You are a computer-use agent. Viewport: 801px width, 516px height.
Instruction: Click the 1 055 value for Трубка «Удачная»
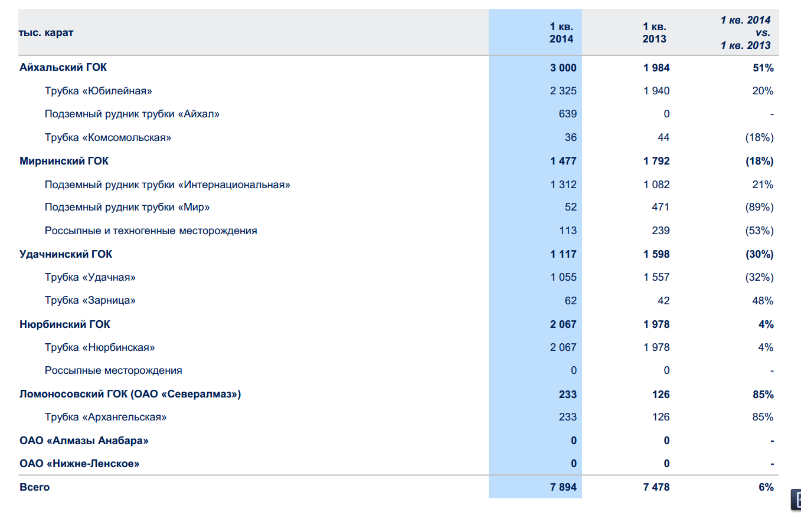pyautogui.click(x=563, y=277)
